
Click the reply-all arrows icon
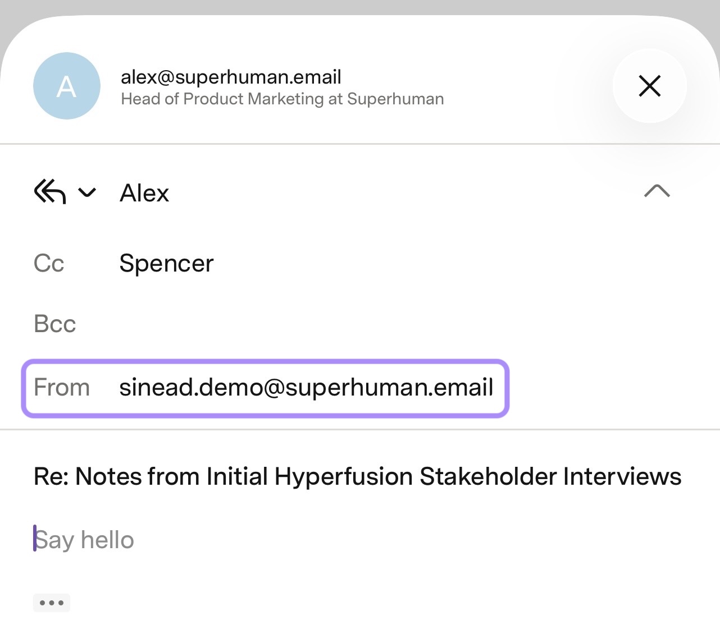click(50, 192)
